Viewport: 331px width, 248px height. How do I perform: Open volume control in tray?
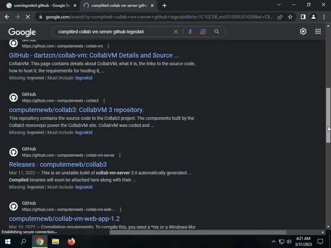[289, 242]
